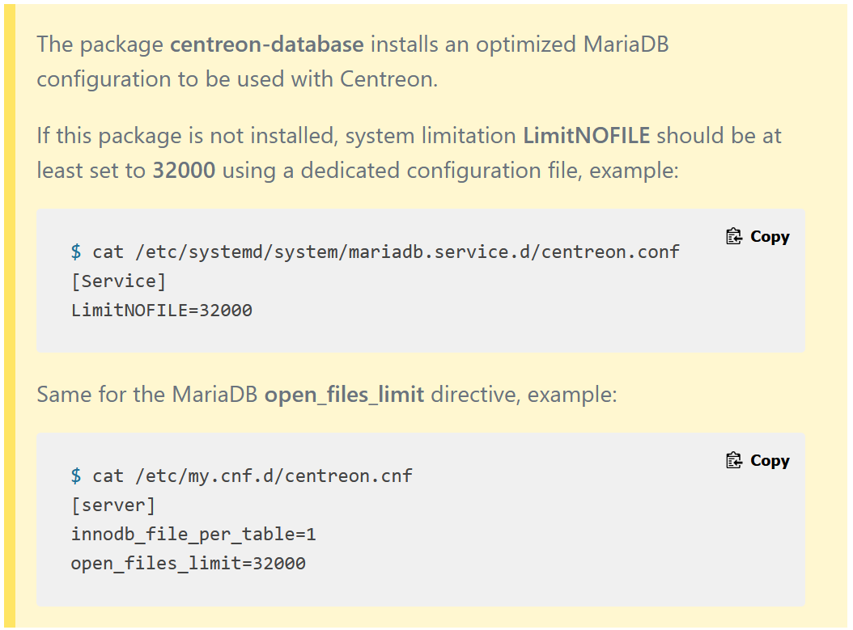The height and width of the screenshot is (630, 853).
Task: Click the [server] line in the second code block
Action: 113,505
